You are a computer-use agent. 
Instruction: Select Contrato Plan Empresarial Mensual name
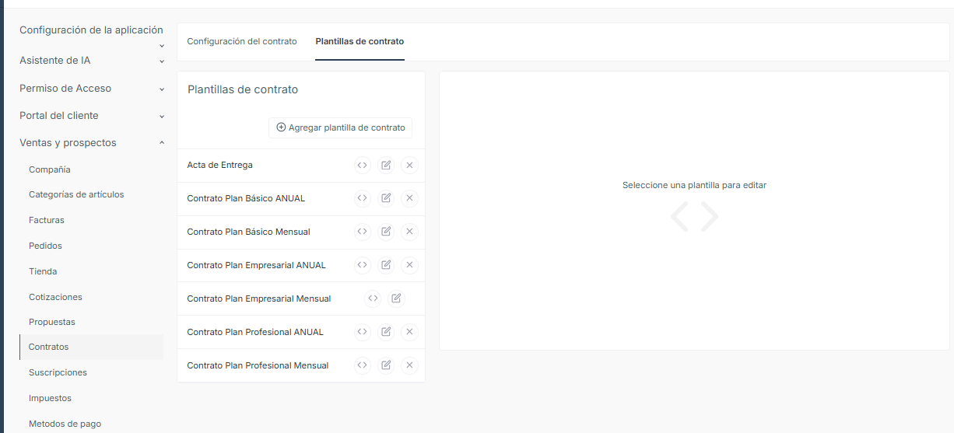(x=259, y=299)
